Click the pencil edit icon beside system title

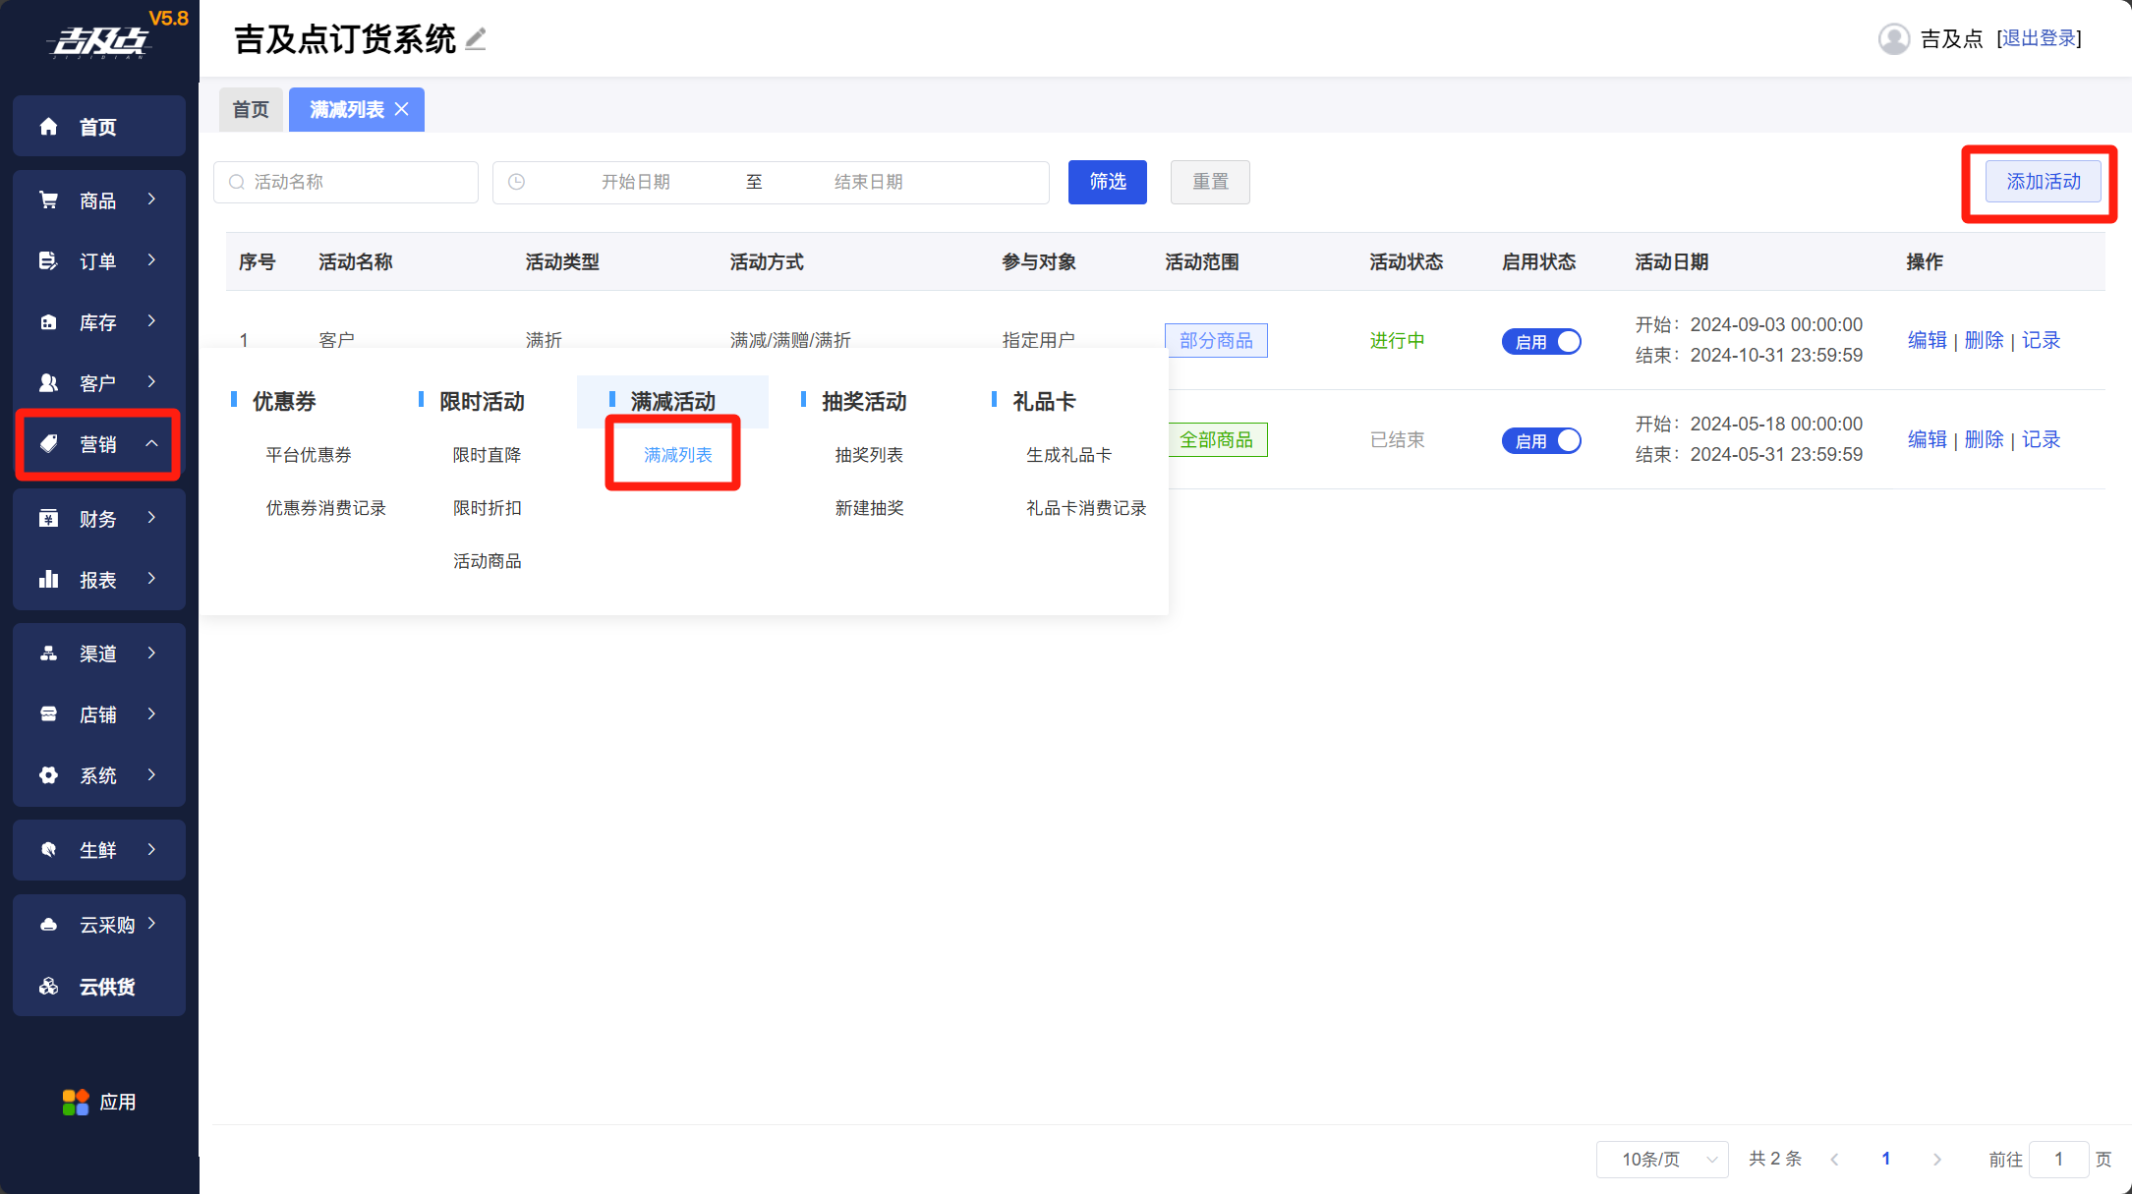pos(476,39)
